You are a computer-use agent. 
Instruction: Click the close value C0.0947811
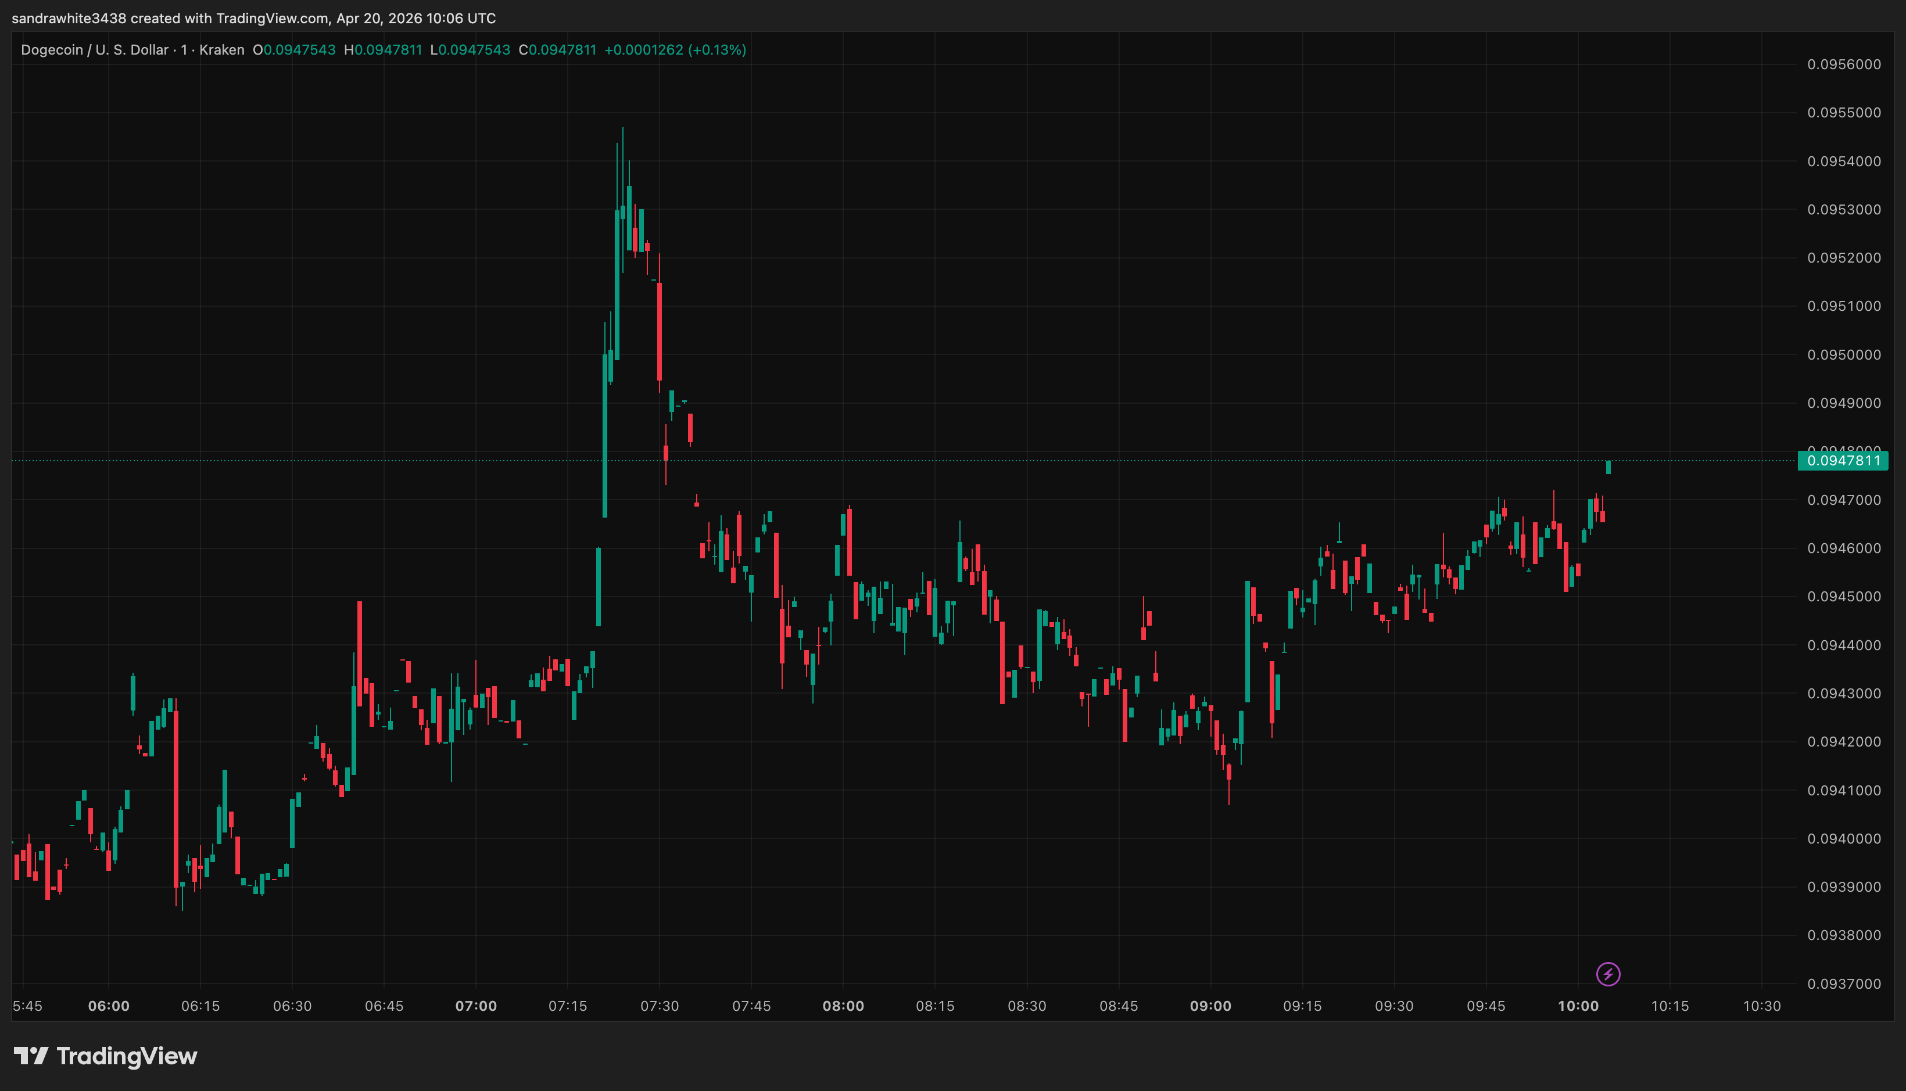[x=558, y=50]
